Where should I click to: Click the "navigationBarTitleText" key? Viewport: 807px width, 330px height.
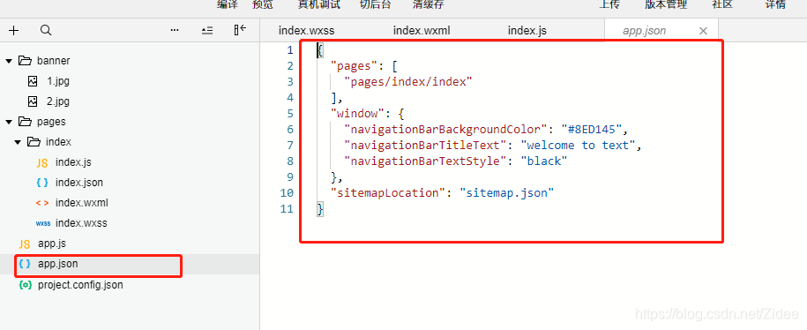[x=426, y=146]
